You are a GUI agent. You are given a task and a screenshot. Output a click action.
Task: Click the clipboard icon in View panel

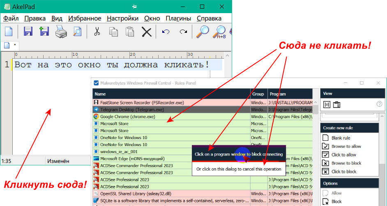coord(336,105)
